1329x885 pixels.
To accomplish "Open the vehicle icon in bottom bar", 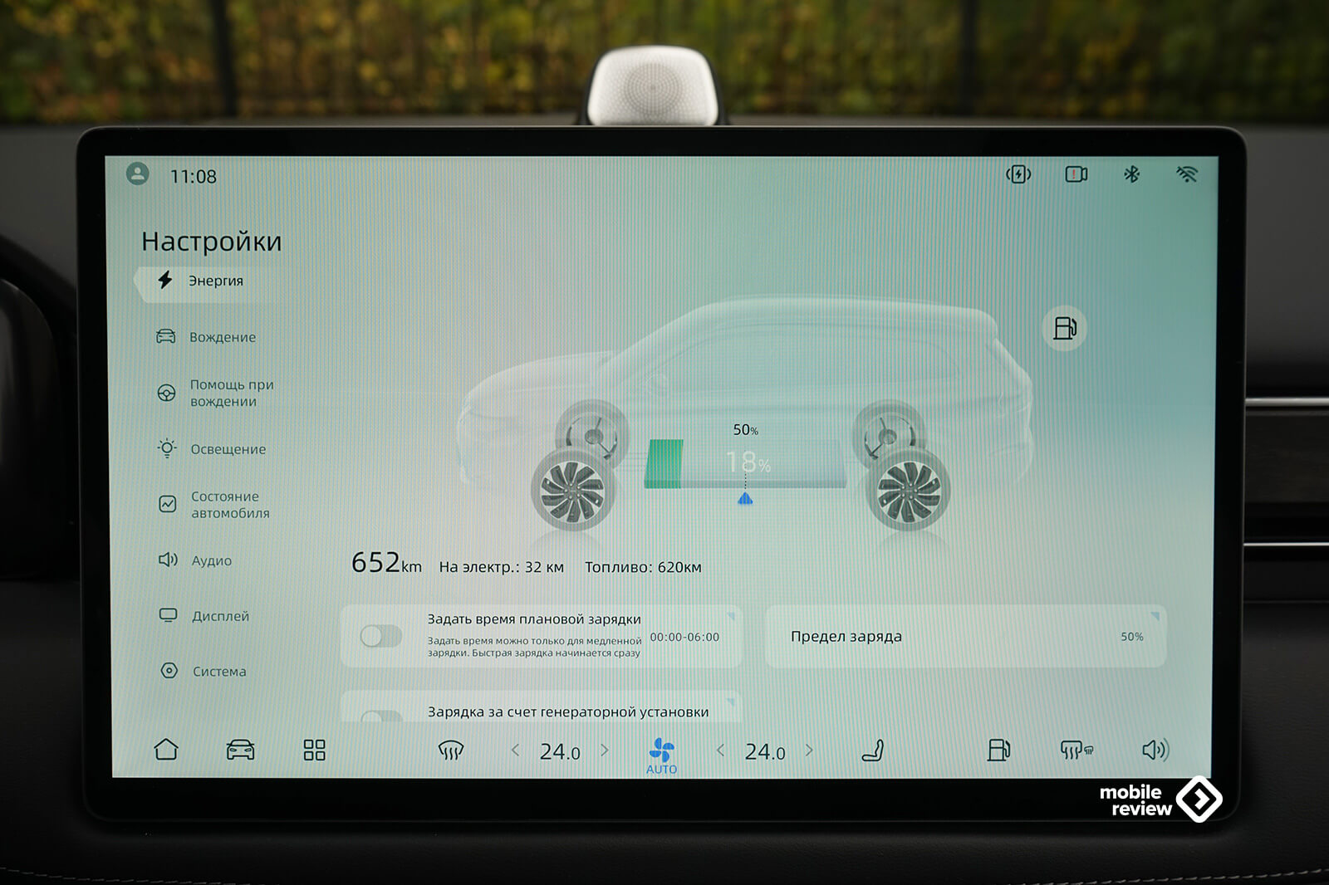I will (x=240, y=751).
